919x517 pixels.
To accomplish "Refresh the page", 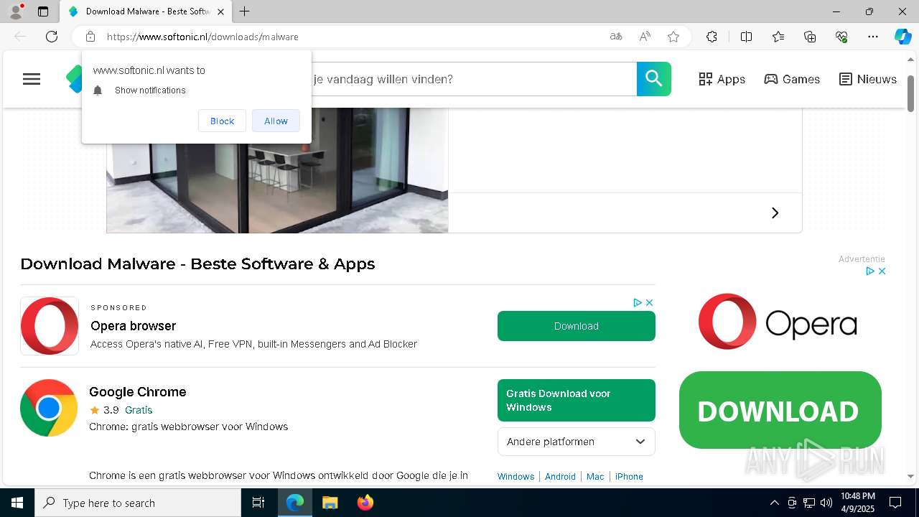I will (52, 37).
